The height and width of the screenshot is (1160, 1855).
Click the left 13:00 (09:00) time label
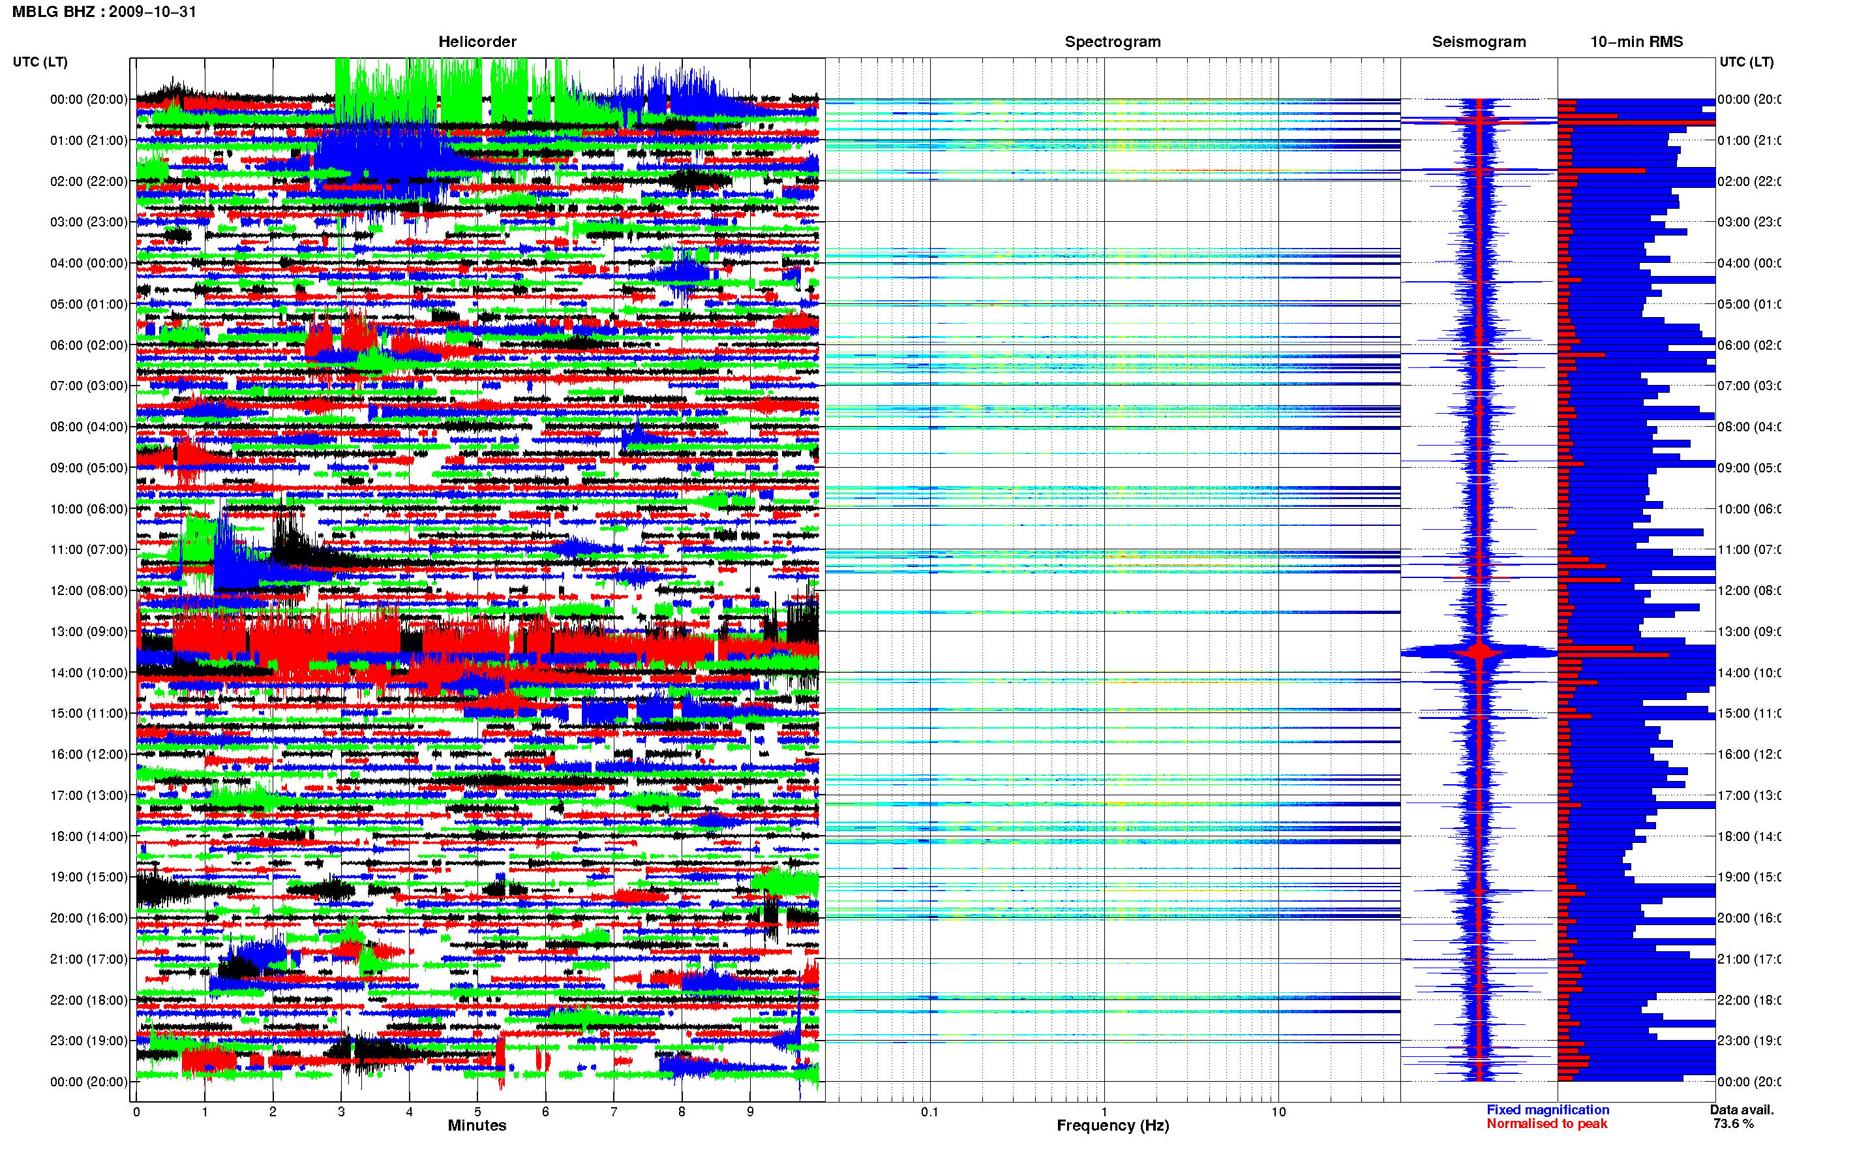89,632
